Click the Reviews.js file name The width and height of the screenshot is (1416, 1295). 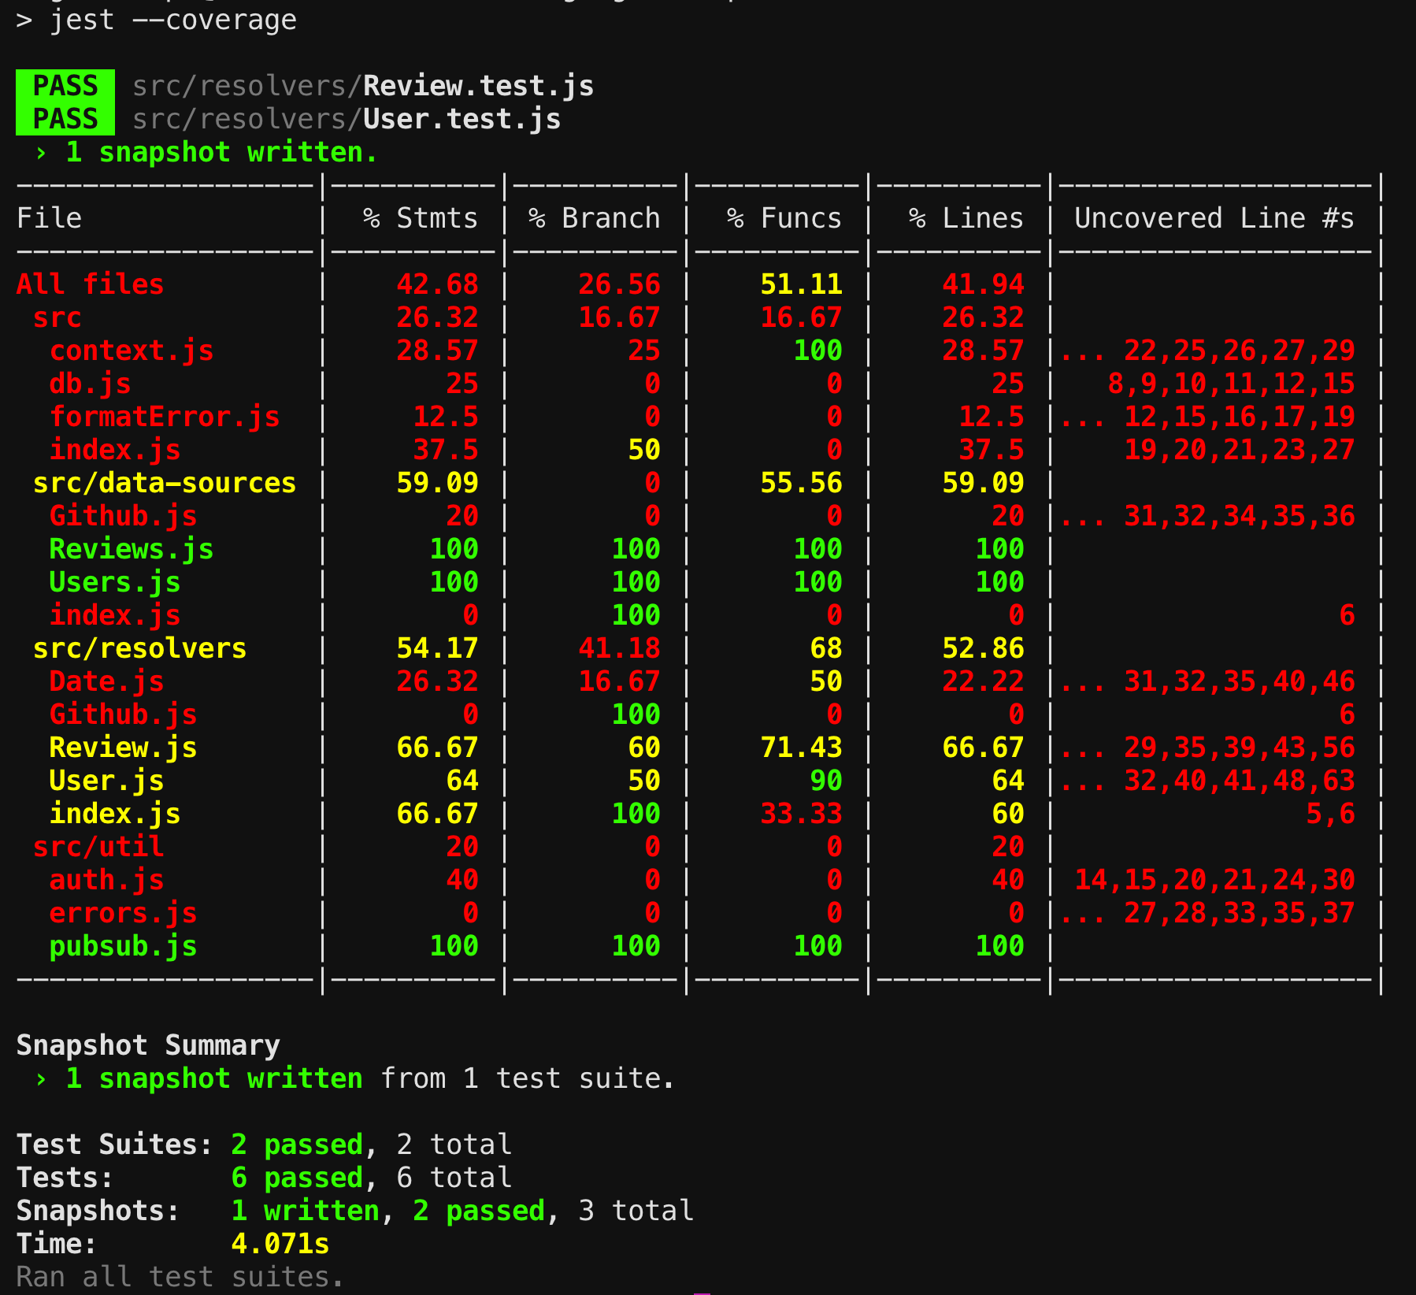tap(132, 549)
